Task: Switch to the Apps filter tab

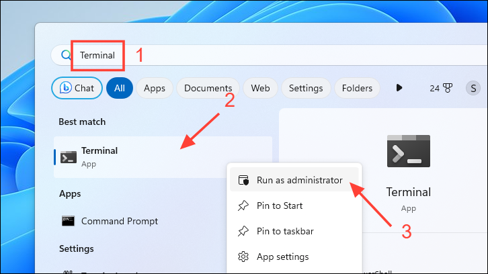Action: (155, 88)
